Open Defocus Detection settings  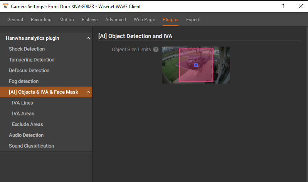tap(29, 70)
